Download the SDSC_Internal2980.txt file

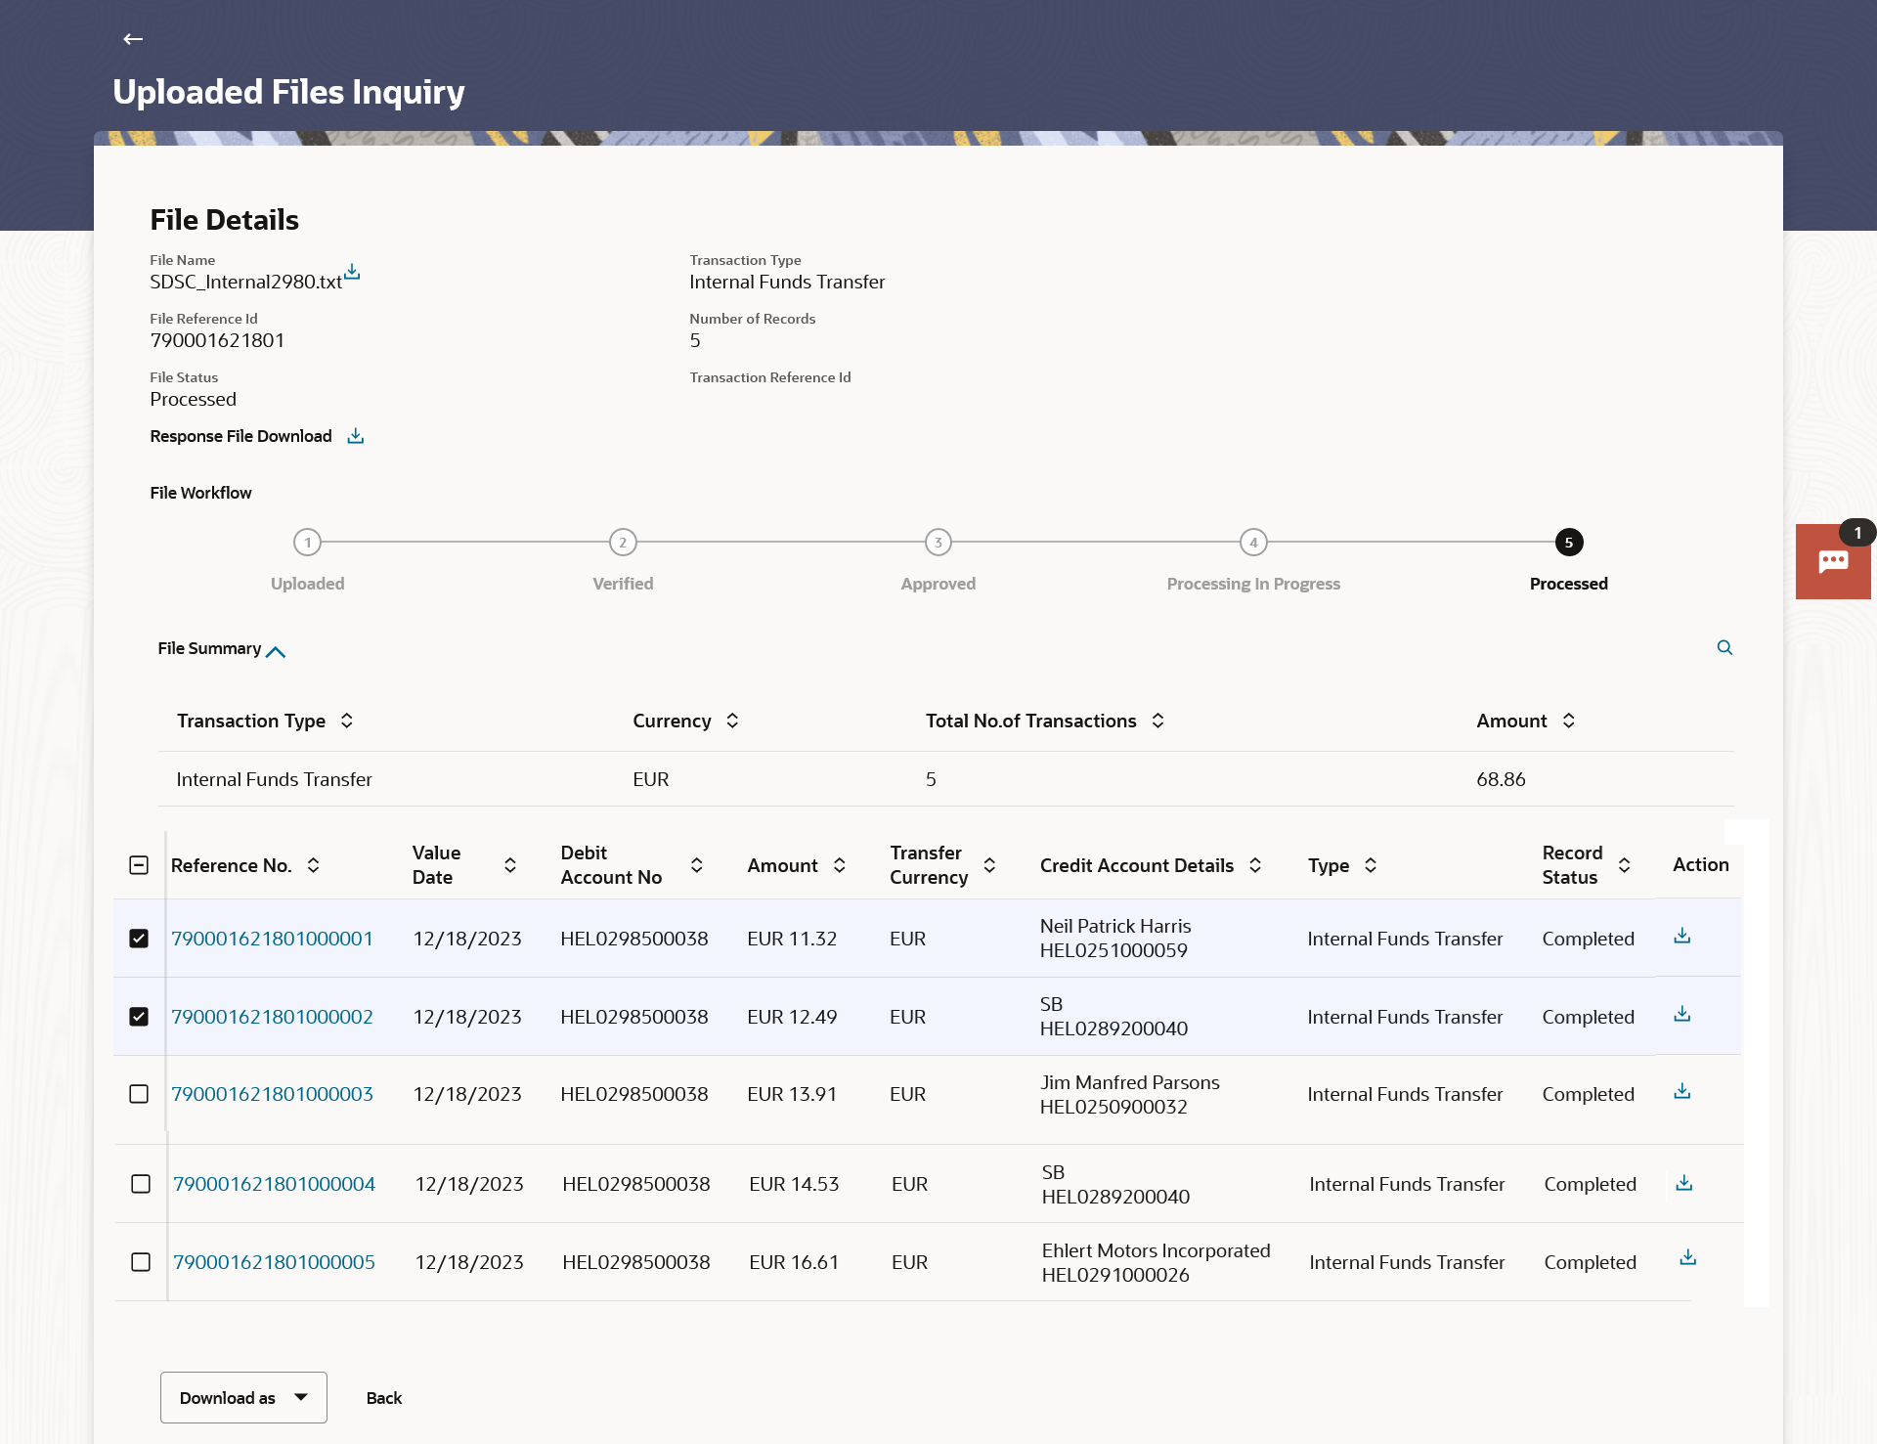pyautogui.click(x=352, y=272)
